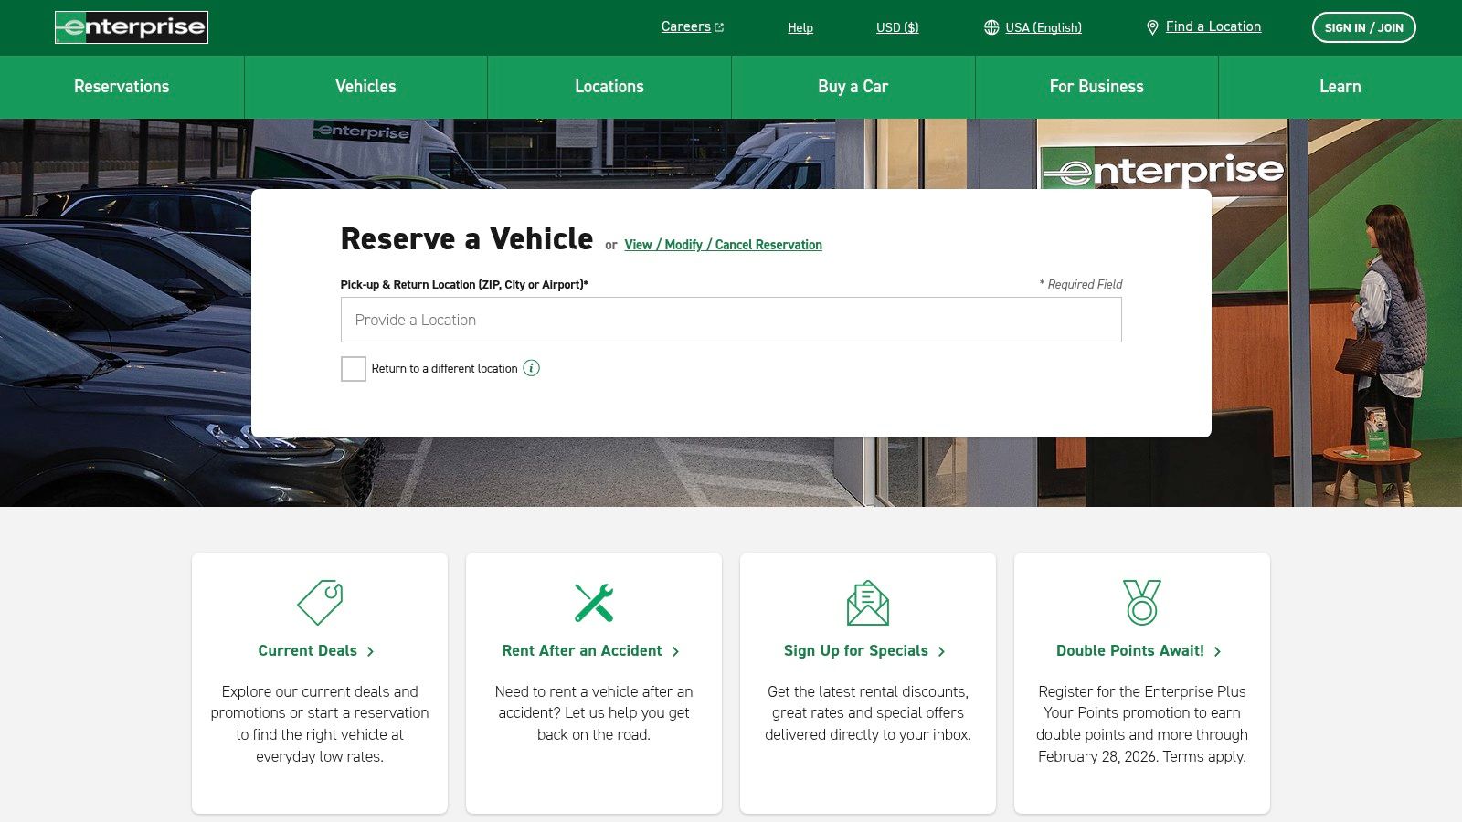Open the info icon next to return location checkbox
This screenshot has height=822, width=1462.
tap(531, 368)
